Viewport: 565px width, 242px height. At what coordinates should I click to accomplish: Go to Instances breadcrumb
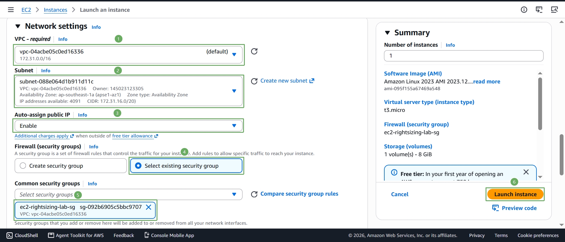pos(55,10)
